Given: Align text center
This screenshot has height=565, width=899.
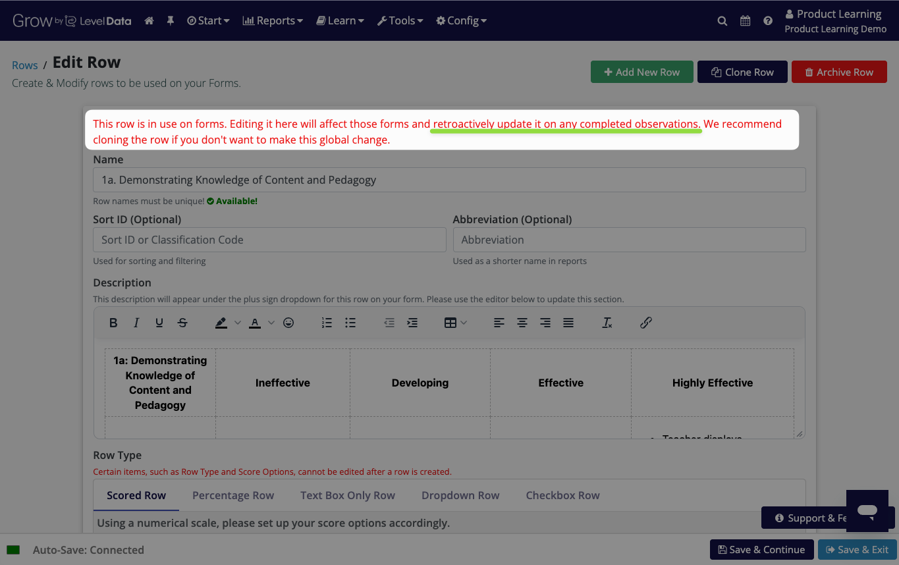Looking at the screenshot, I should (522, 323).
